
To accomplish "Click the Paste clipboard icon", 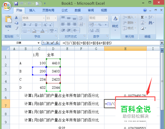I will tap(8, 19).
